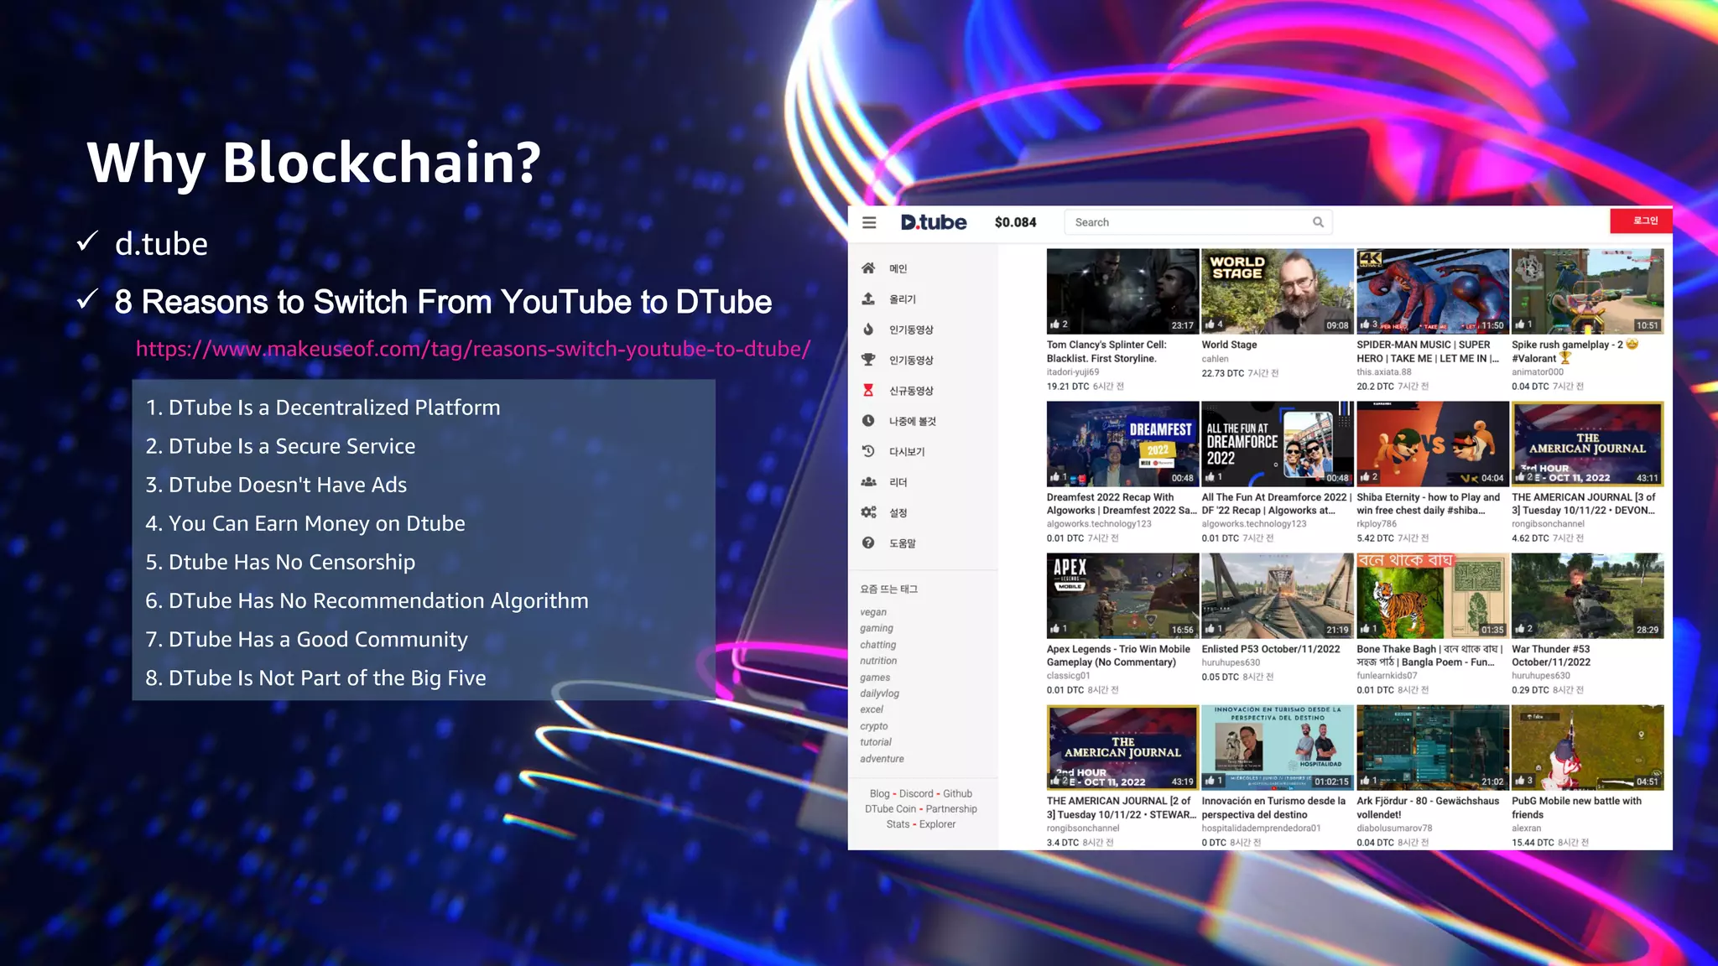Screen dimensions: 1718x966
Task: Open the Ark Fjördur video thumbnail
Action: (x=1432, y=748)
